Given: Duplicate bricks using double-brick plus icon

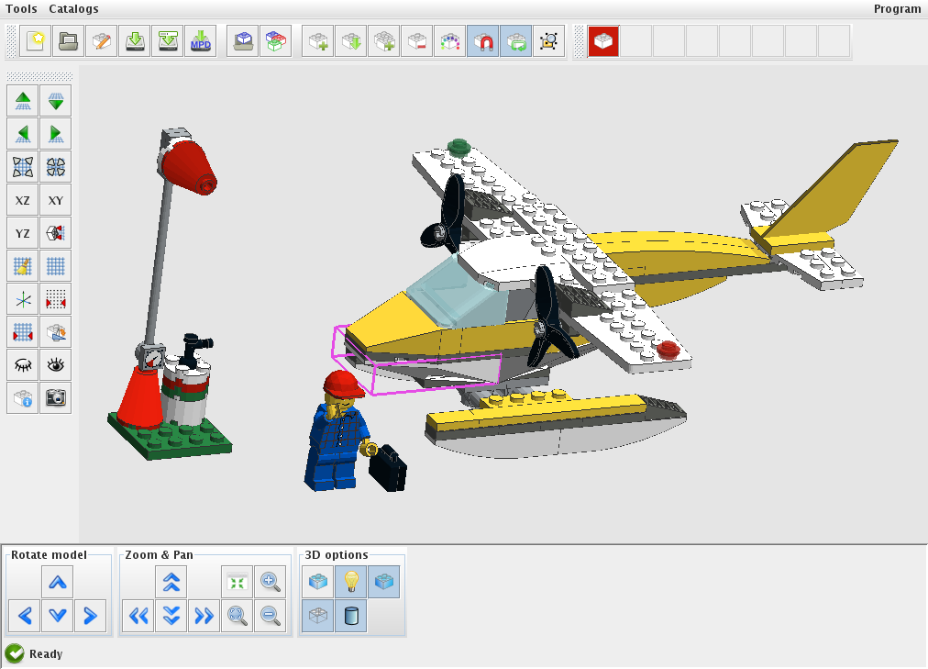Looking at the screenshot, I should click(384, 41).
